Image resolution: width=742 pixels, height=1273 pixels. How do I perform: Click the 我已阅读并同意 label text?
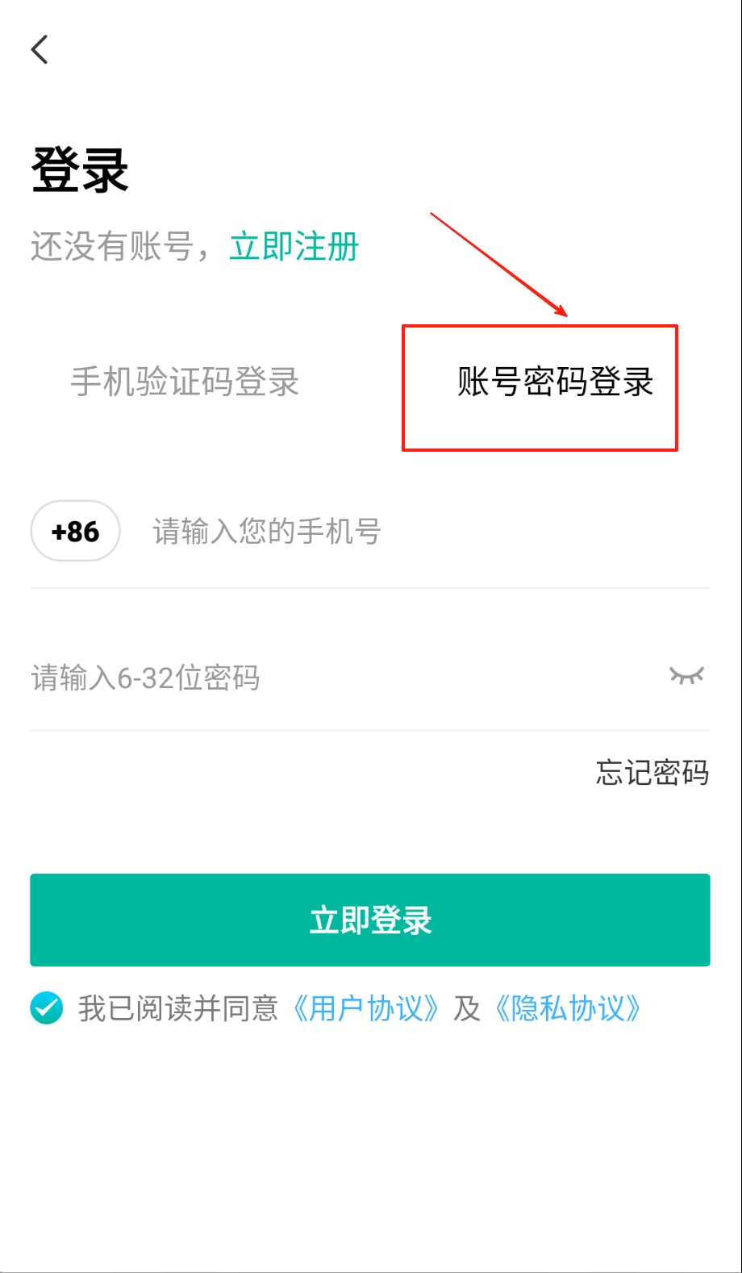tap(178, 1008)
